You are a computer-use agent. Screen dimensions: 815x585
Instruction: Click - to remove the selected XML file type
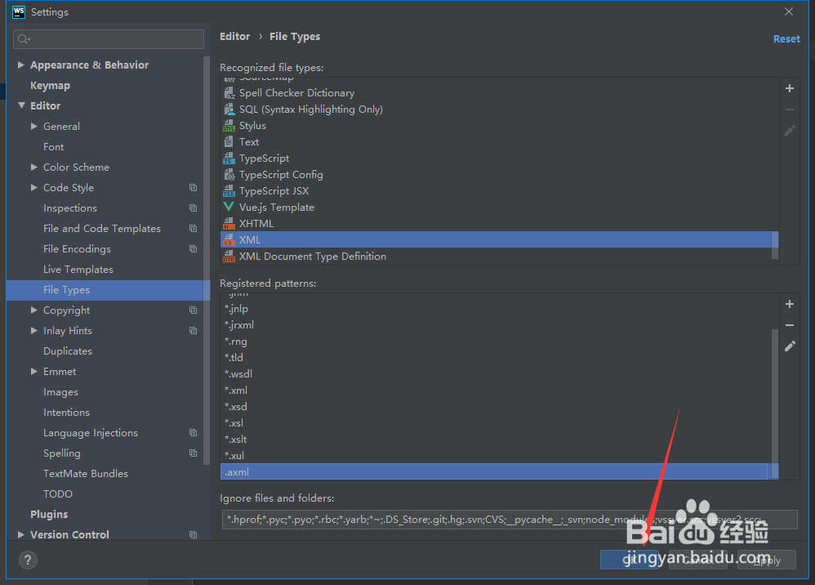(789, 109)
